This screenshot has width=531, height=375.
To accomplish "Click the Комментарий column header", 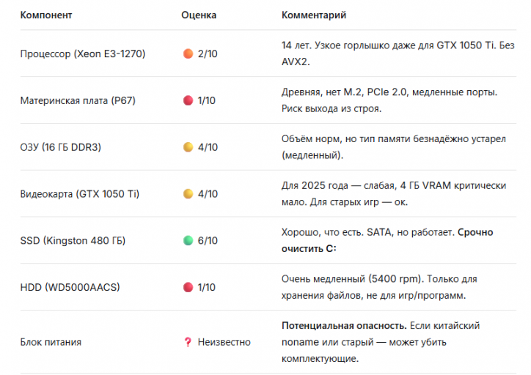I will [x=314, y=15].
